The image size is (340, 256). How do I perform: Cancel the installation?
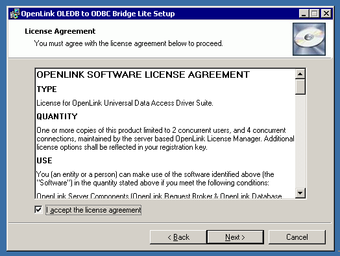click(297, 237)
